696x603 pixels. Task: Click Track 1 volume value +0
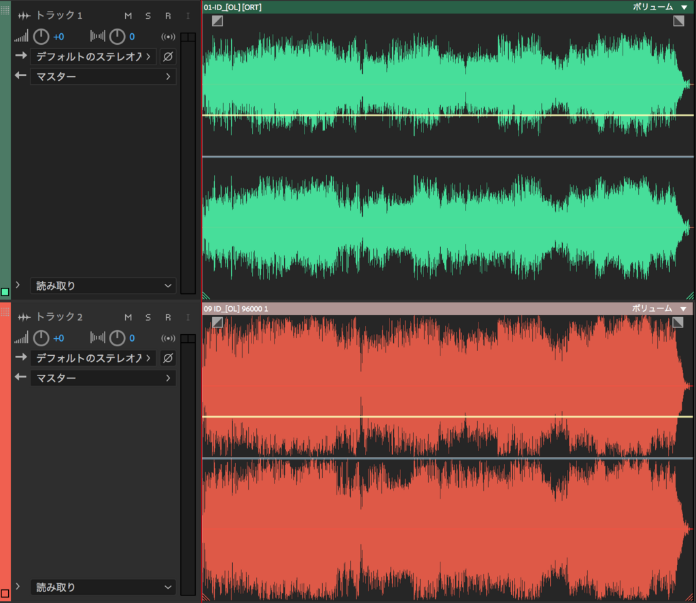pyautogui.click(x=58, y=37)
